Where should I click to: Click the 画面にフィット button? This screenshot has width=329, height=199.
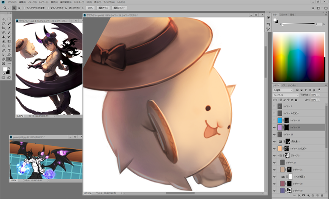tap(119, 8)
